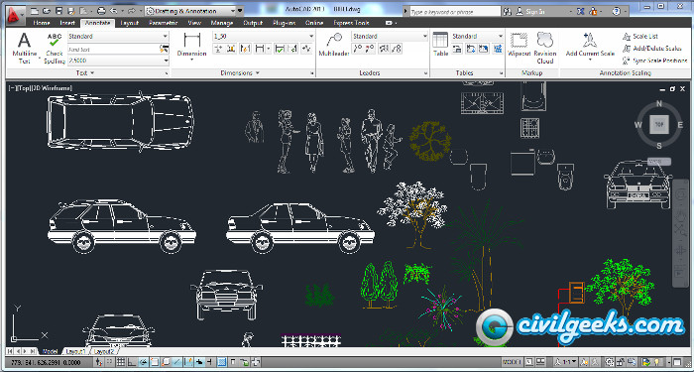Image resolution: width=694 pixels, height=372 pixels.
Task: Switch to the Insert ribbon tab
Action: click(67, 23)
